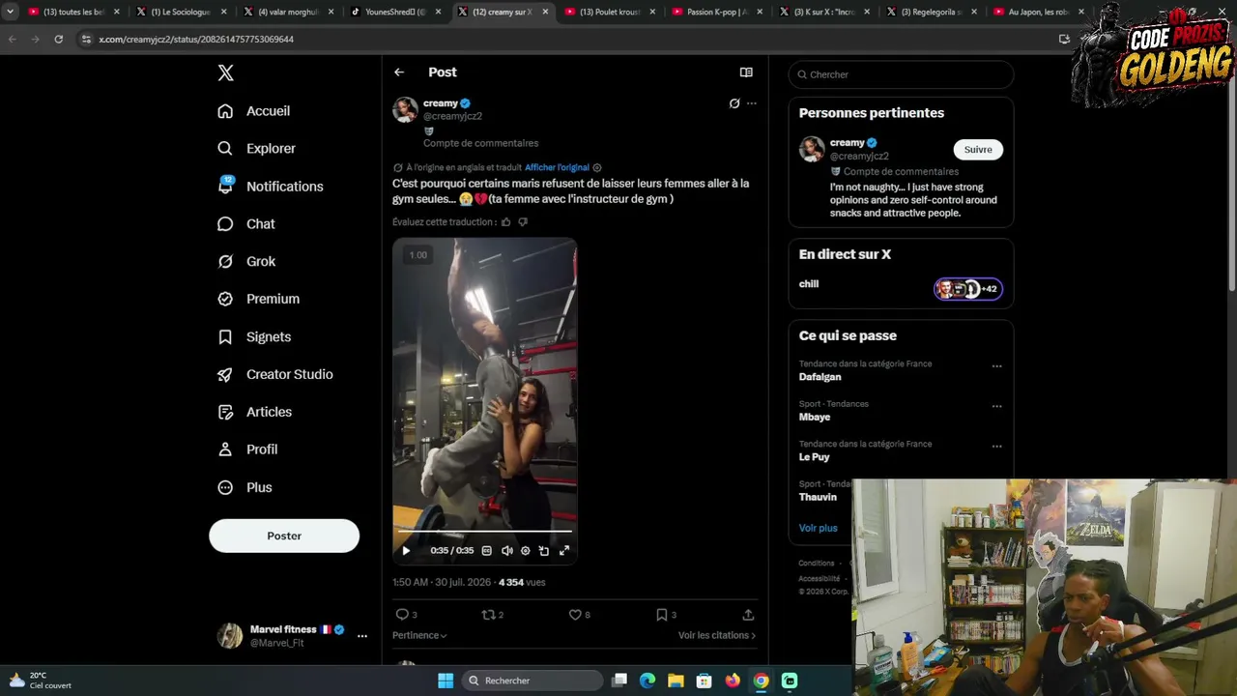
Task: Enable picture-in-picture for the video
Action: point(544,551)
